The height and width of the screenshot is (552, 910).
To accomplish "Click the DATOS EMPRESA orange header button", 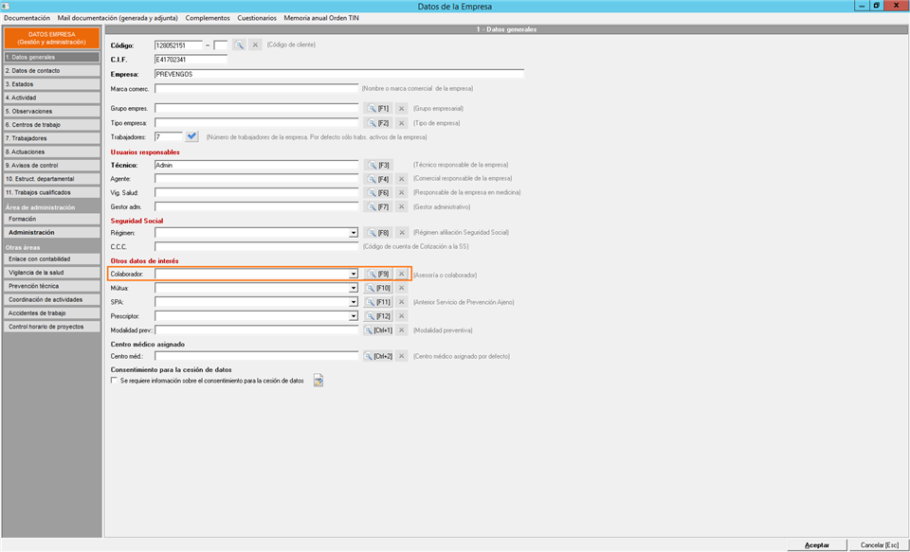I will point(51,38).
